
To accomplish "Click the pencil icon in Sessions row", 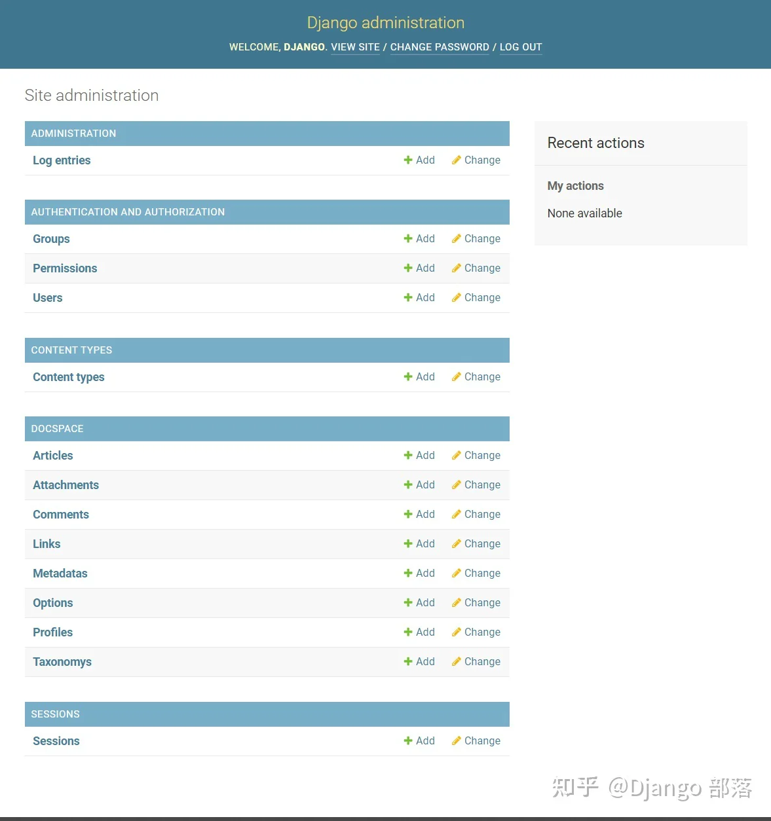I will tap(456, 740).
